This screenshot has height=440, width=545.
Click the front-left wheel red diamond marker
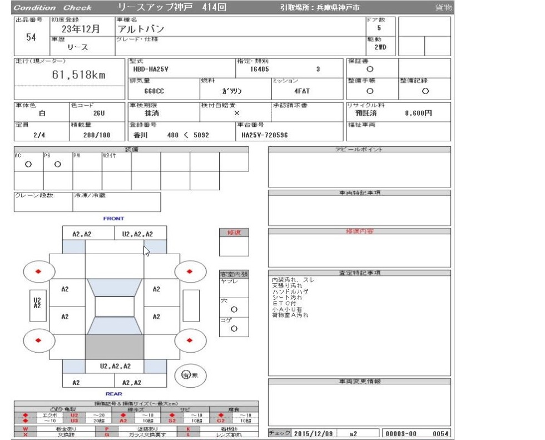point(38,271)
